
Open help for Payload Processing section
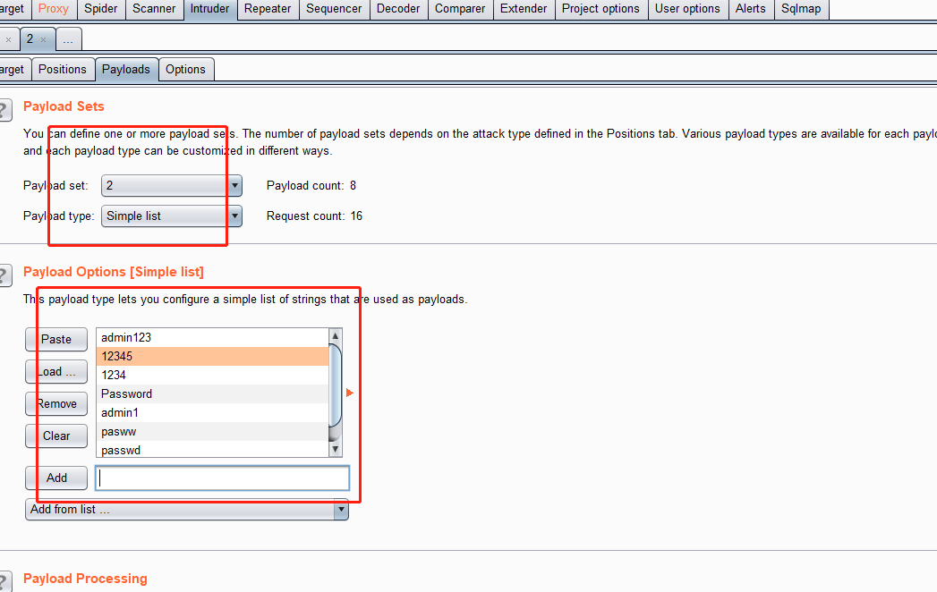(4, 582)
